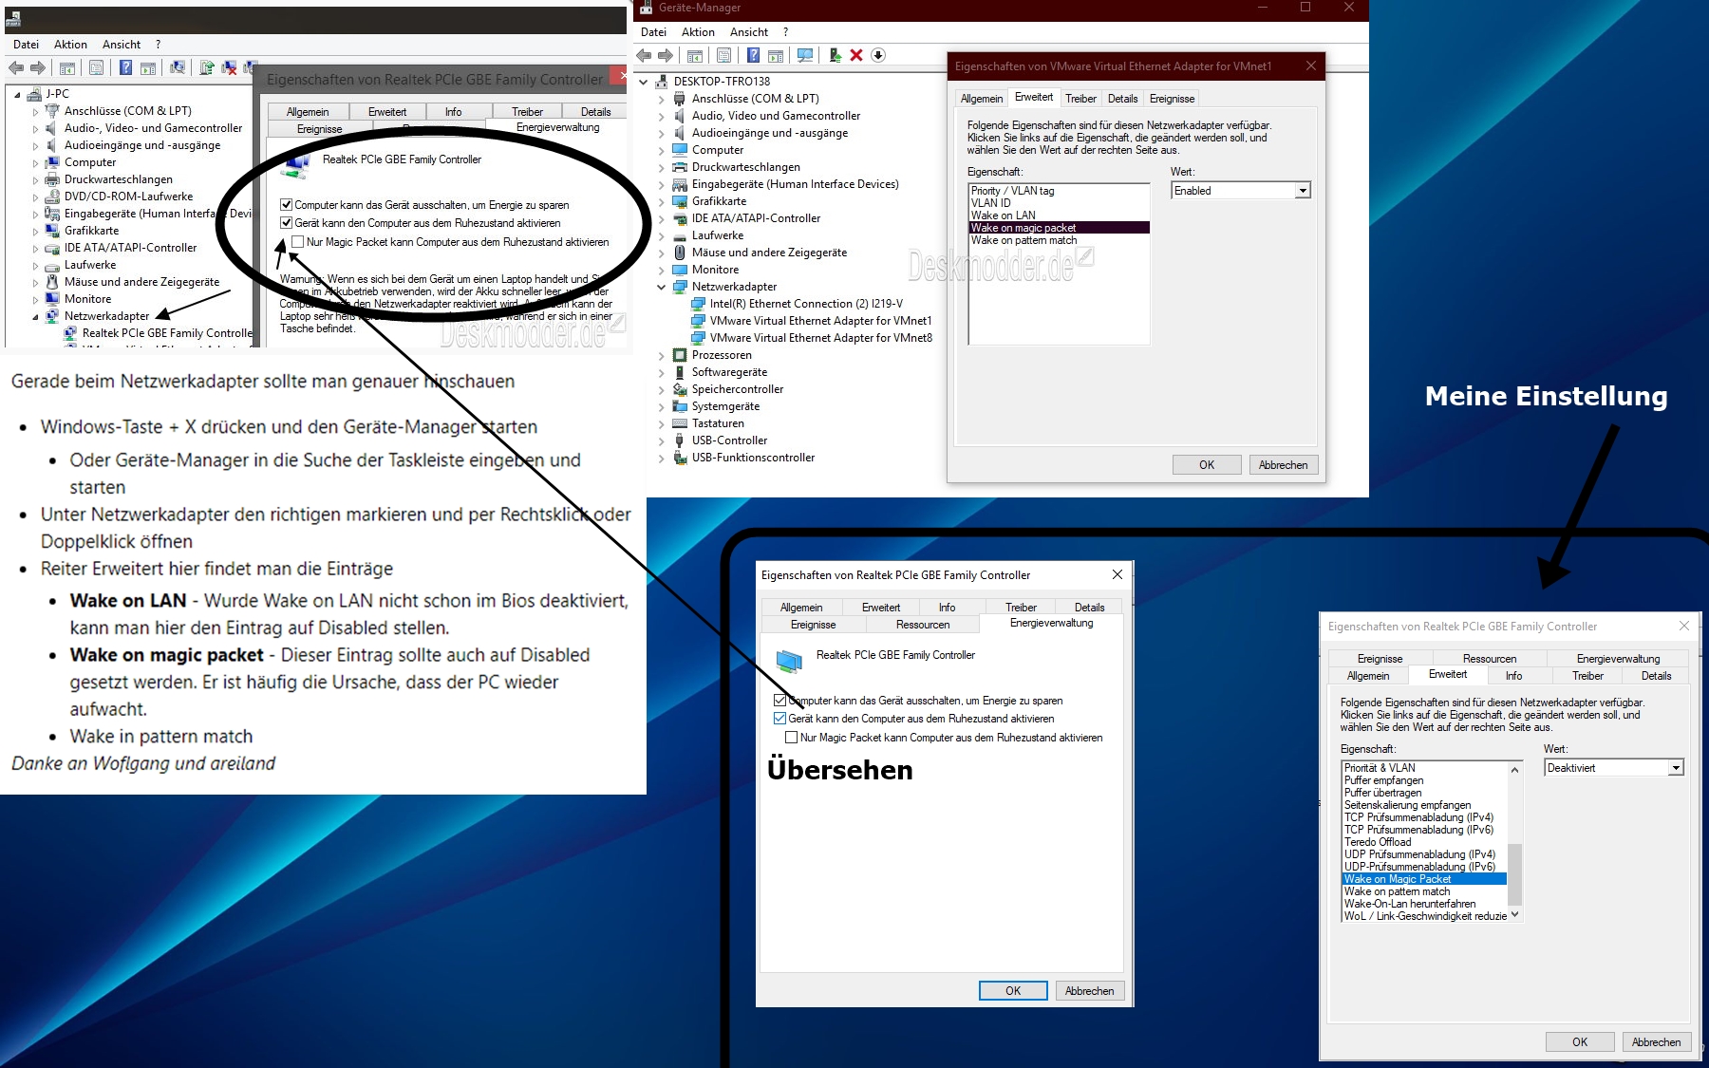Click Forward arrow in J-PC device manager toolbar

pos(38,67)
